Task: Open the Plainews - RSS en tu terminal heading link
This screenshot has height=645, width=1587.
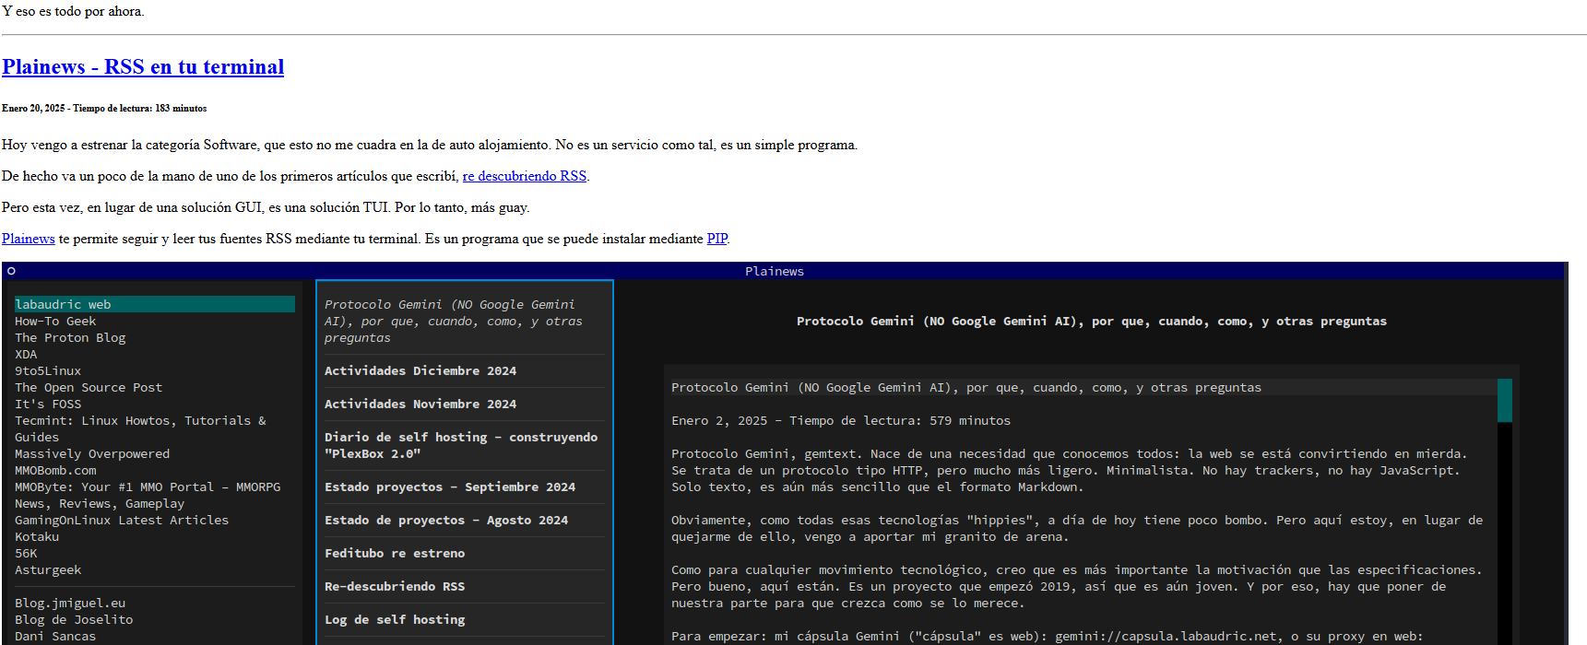Action: 143,67
